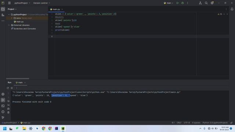Select the Run tool window label
Image resolution: width=235 pixels, height=132 pixels.
point(10,82)
